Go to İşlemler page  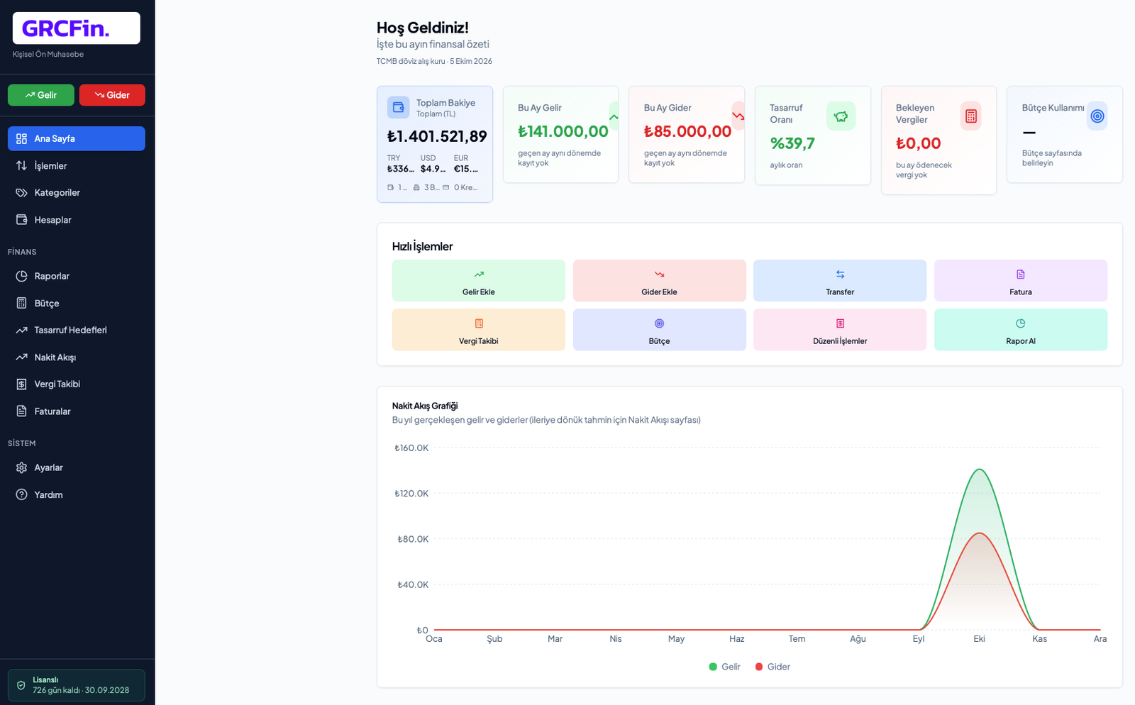(x=77, y=165)
